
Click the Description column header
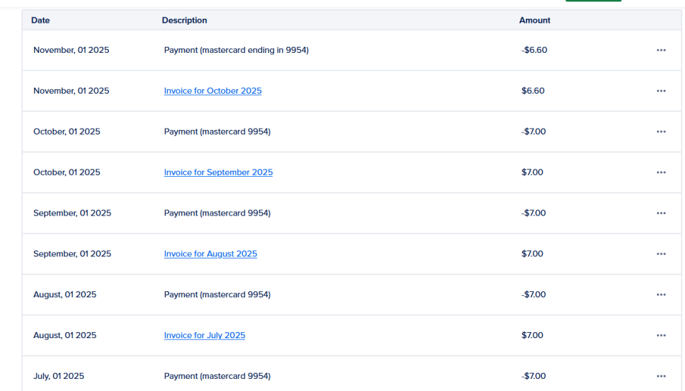coord(184,21)
